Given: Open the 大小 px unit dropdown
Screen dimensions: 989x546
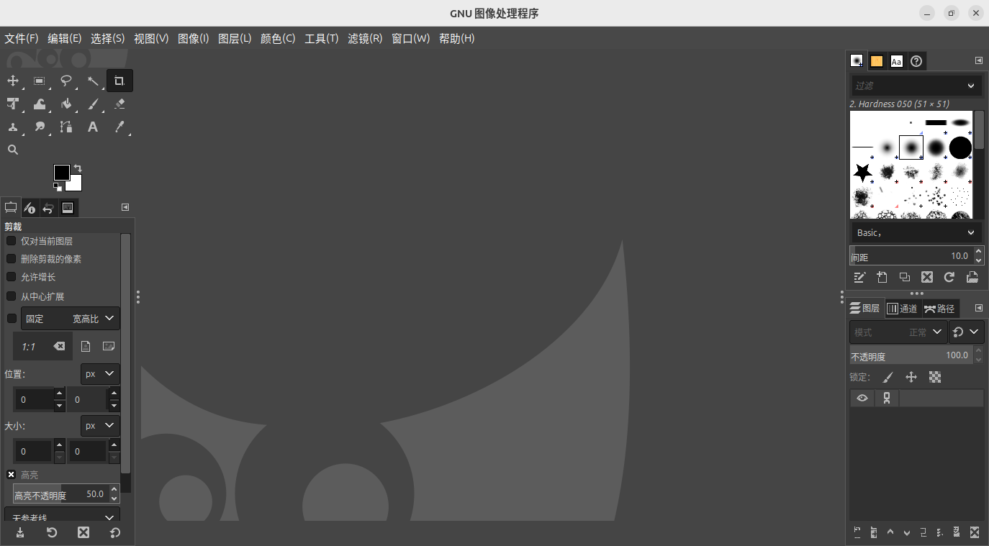Looking at the screenshot, I should 100,426.
